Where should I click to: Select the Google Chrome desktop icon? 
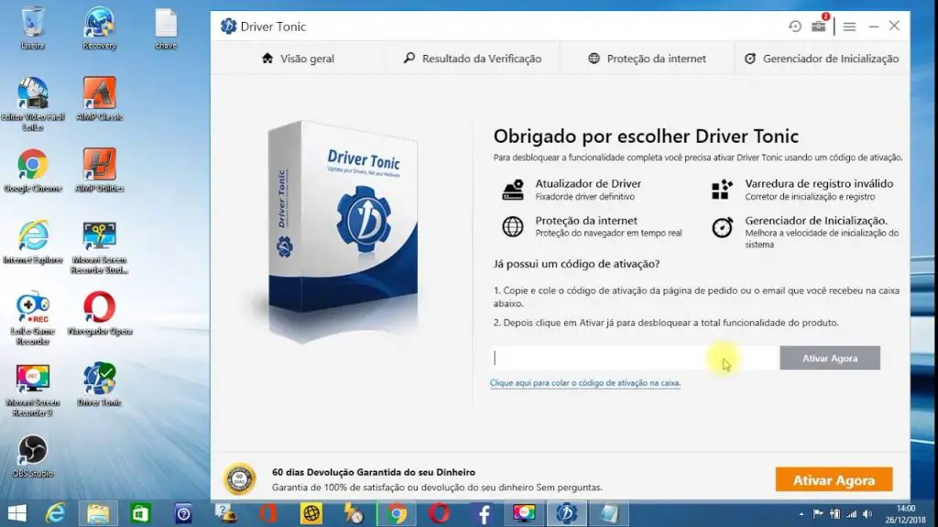[x=32, y=171]
